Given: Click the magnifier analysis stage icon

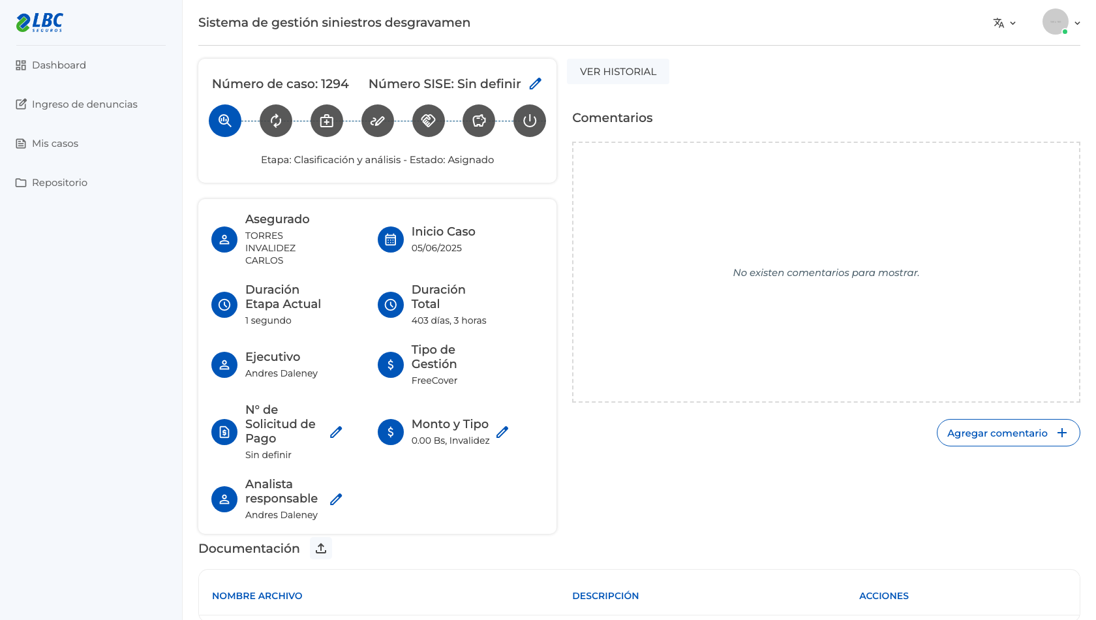Looking at the screenshot, I should coord(225,121).
